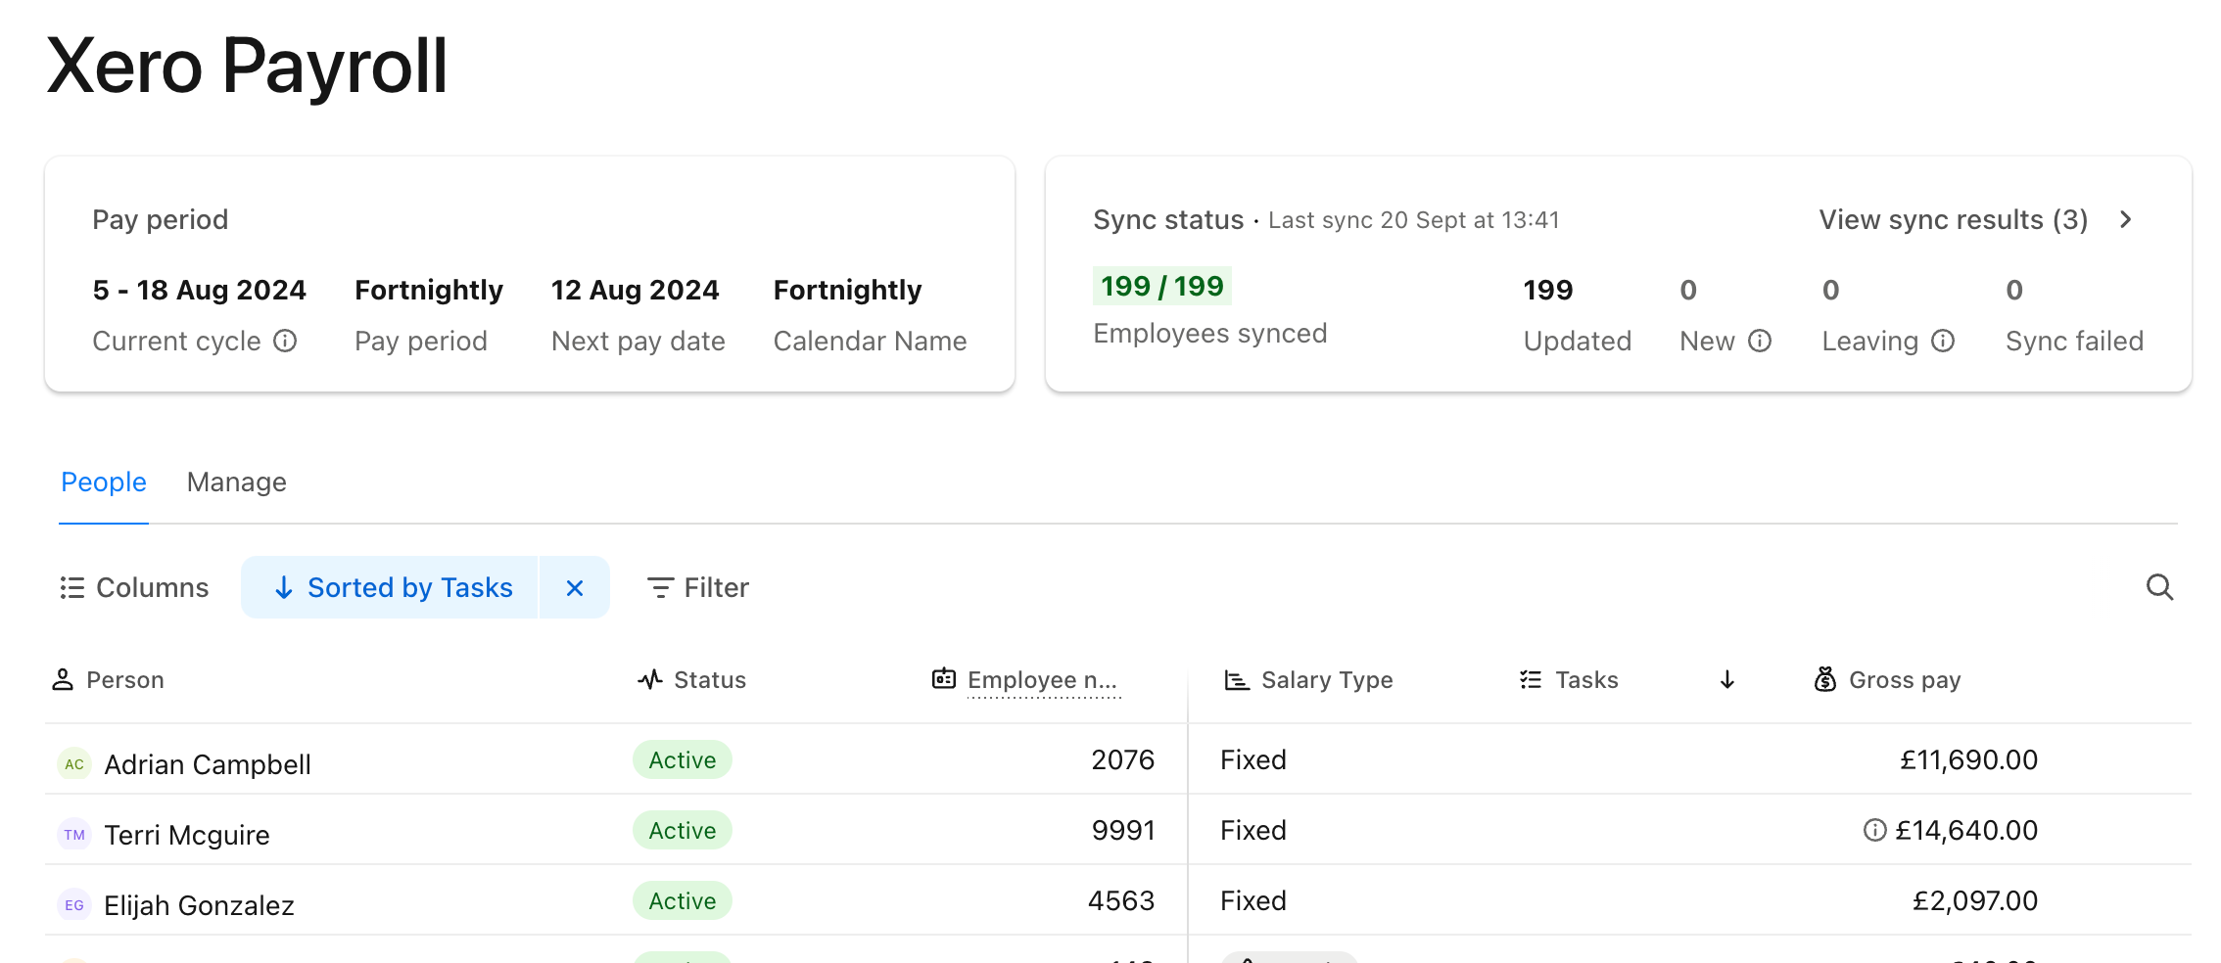Click the Salary Type column chart icon
The width and height of the screenshot is (2221, 963).
tap(1237, 679)
